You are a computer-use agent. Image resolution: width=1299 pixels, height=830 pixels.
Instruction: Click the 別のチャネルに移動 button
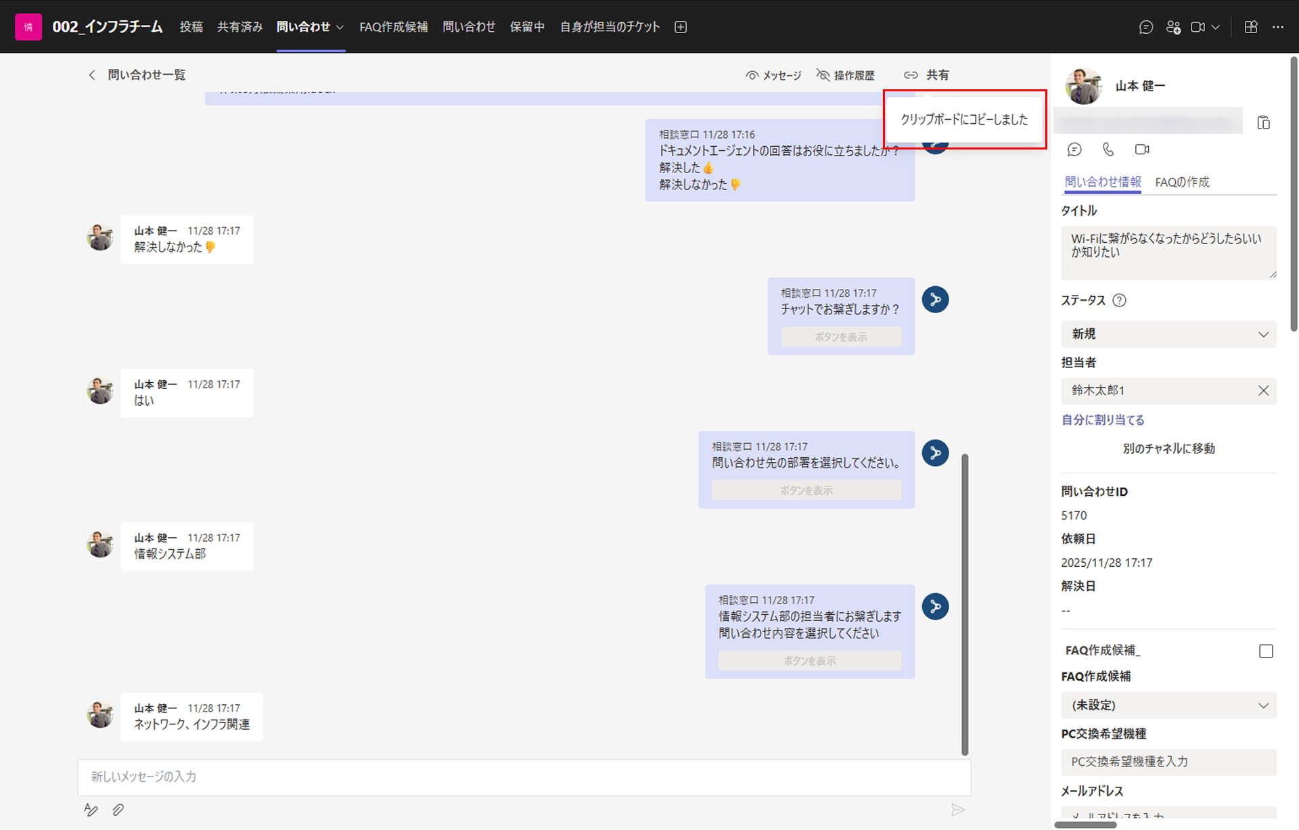tap(1168, 448)
